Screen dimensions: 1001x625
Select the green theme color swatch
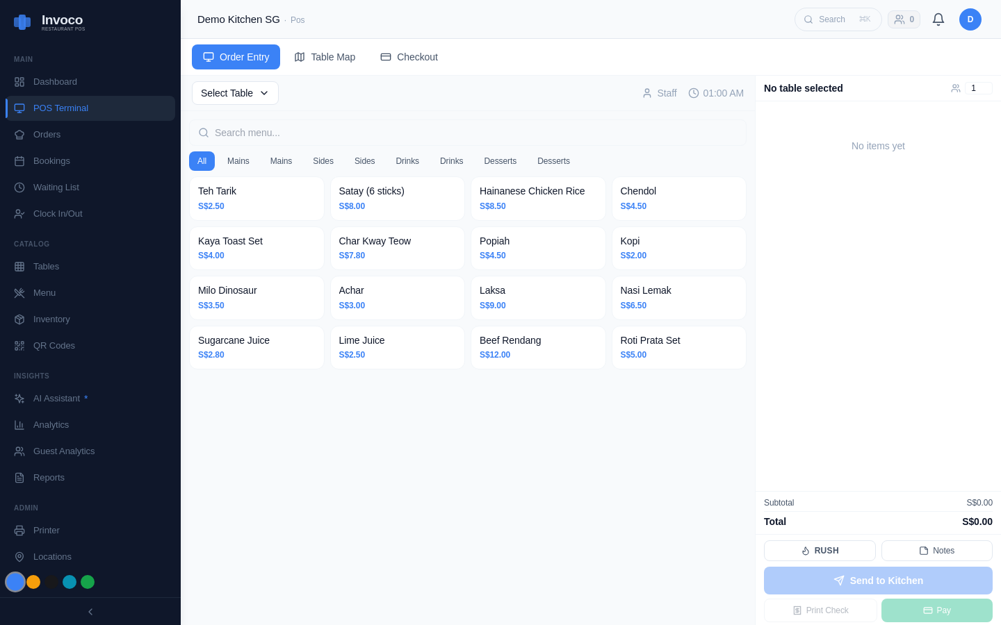coord(88,582)
